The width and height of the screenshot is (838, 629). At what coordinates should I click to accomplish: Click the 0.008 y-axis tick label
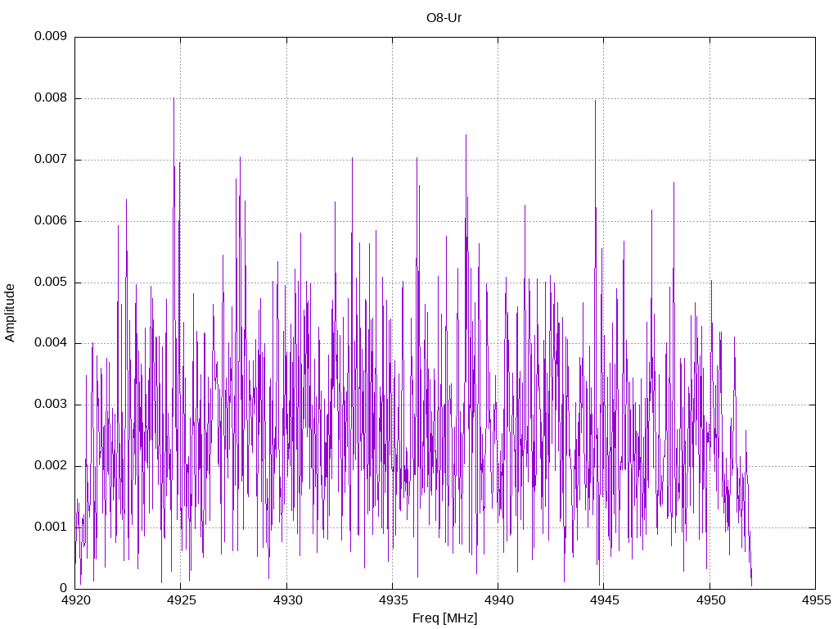click(51, 98)
